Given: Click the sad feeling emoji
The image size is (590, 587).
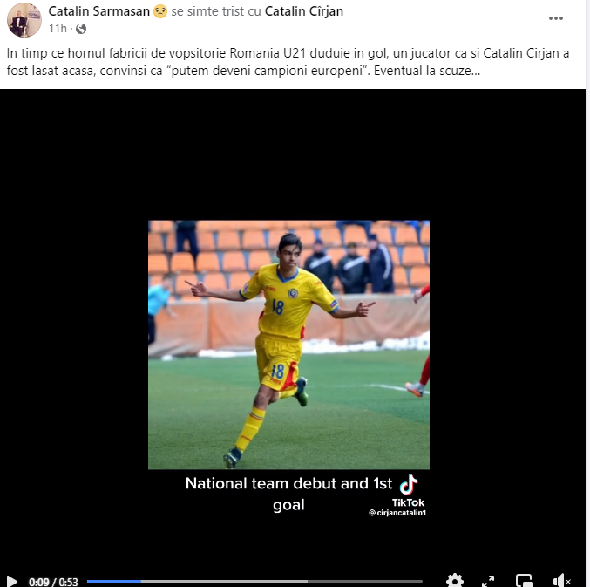Looking at the screenshot, I should (x=160, y=11).
